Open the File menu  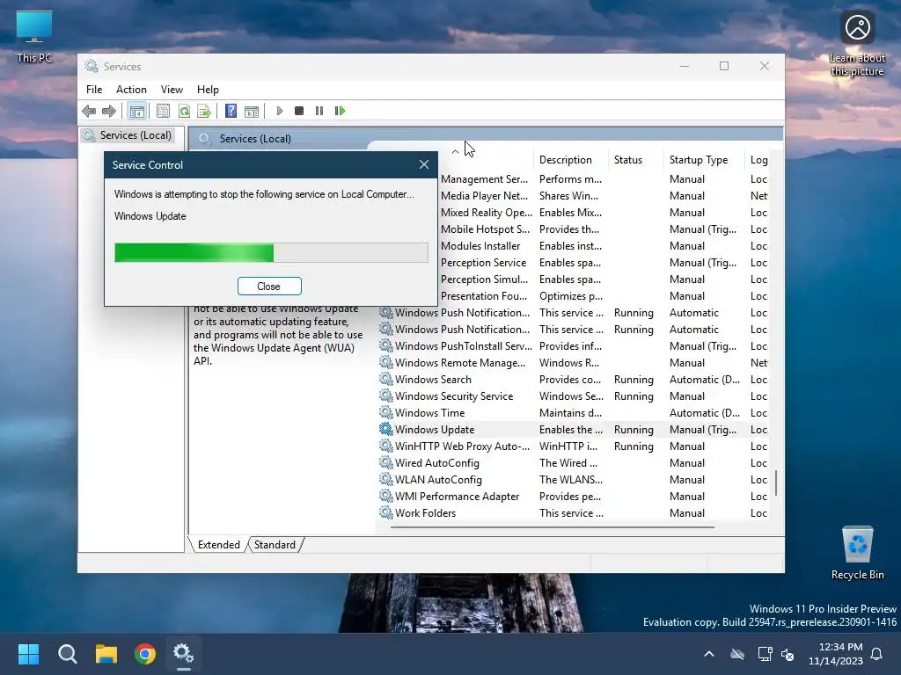[94, 90]
